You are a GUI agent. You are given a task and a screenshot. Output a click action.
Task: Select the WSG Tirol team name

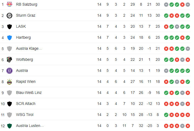click(25, 115)
